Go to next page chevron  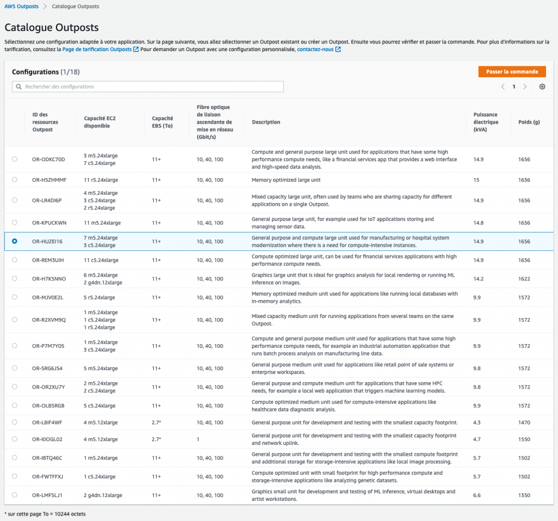[x=525, y=87]
